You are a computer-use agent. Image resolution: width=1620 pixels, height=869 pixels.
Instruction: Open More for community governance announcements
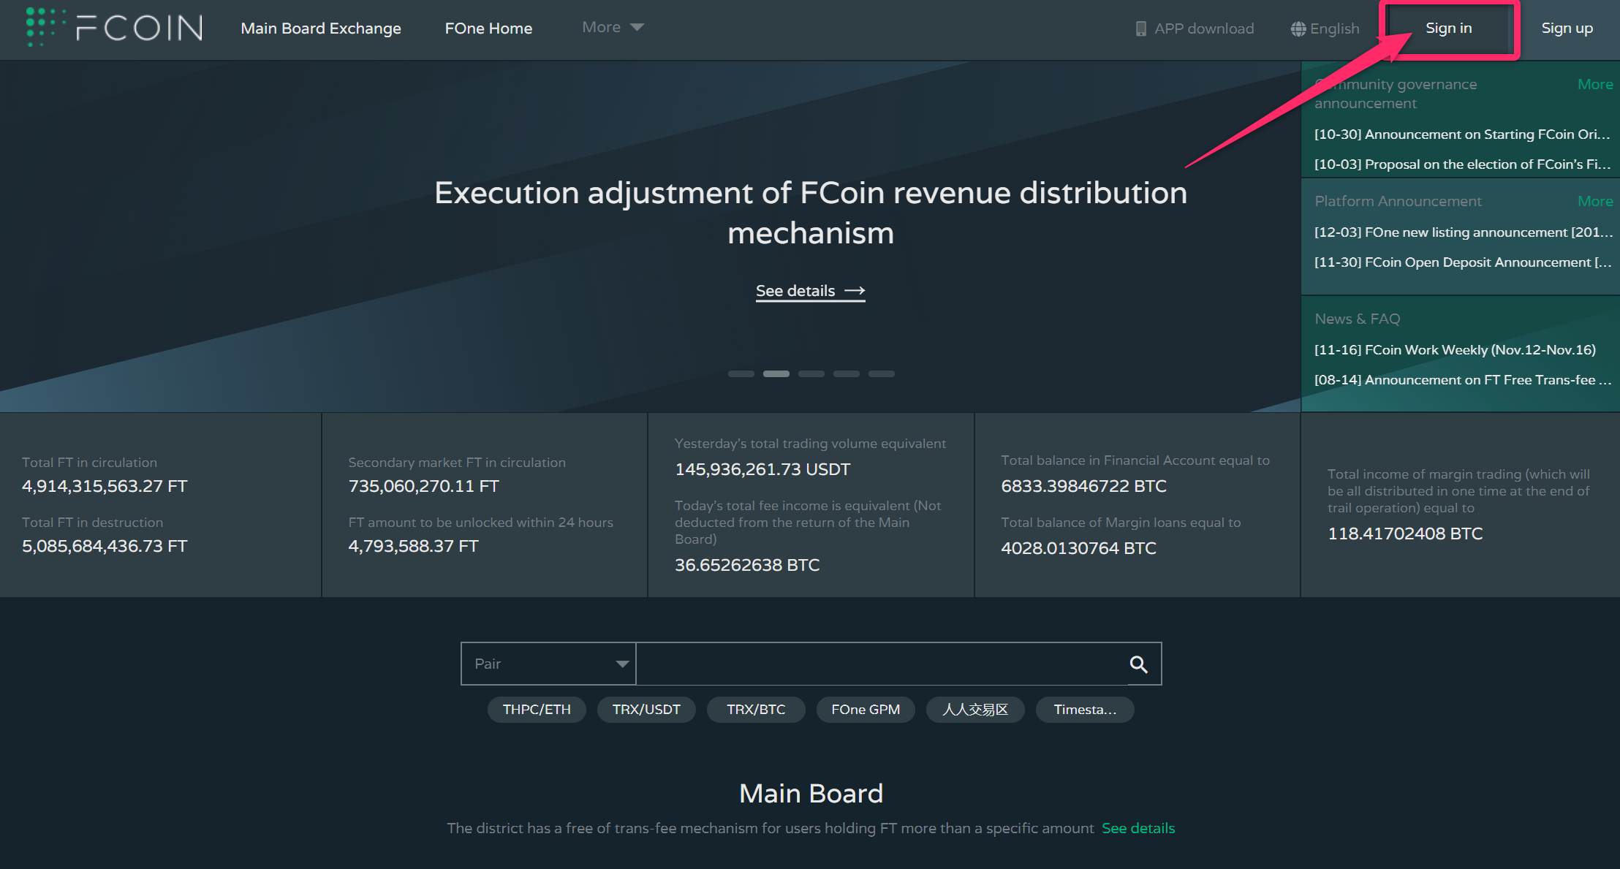click(x=1595, y=84)
